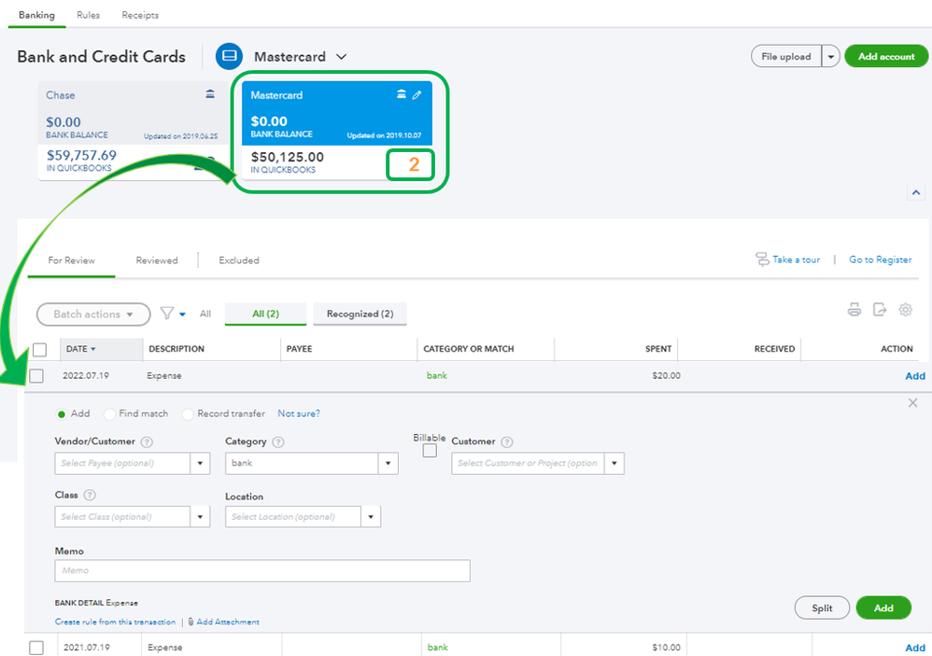Open the Class dropdown arrow

[x=200, y=516]
